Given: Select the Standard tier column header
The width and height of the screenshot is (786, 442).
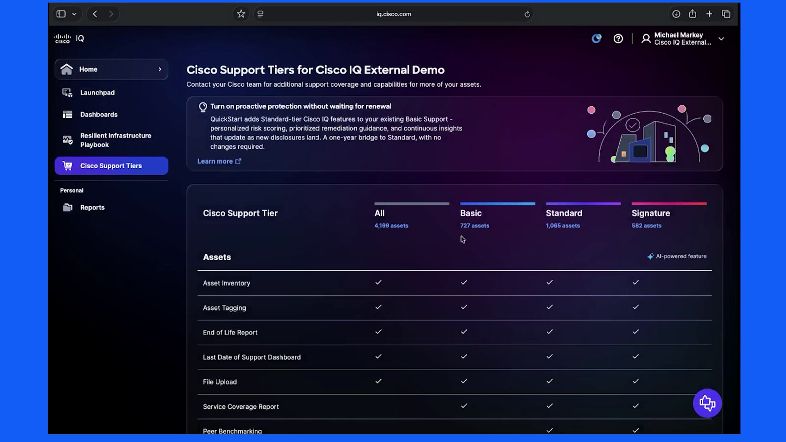Looking at the screenshot, I should pyautogui.click(x=564, y=213).
